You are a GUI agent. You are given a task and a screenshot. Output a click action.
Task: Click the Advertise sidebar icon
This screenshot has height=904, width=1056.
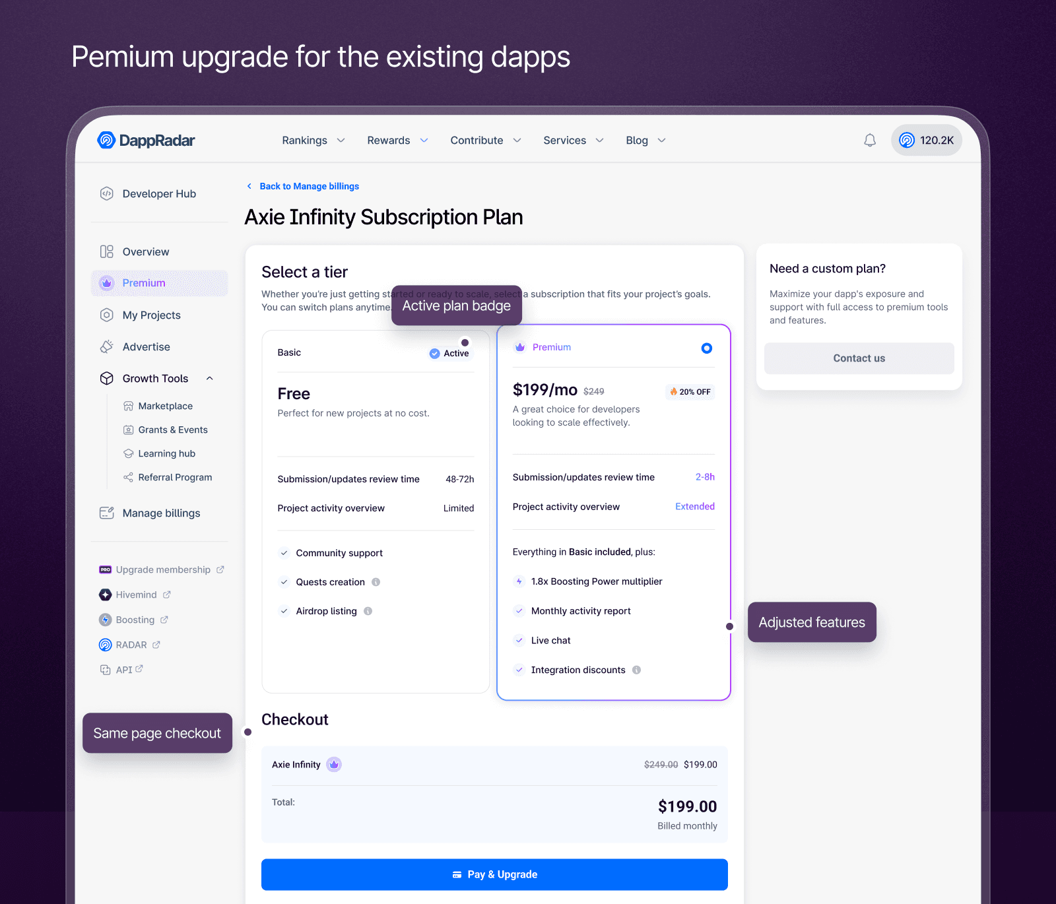[x=106, y=346]
